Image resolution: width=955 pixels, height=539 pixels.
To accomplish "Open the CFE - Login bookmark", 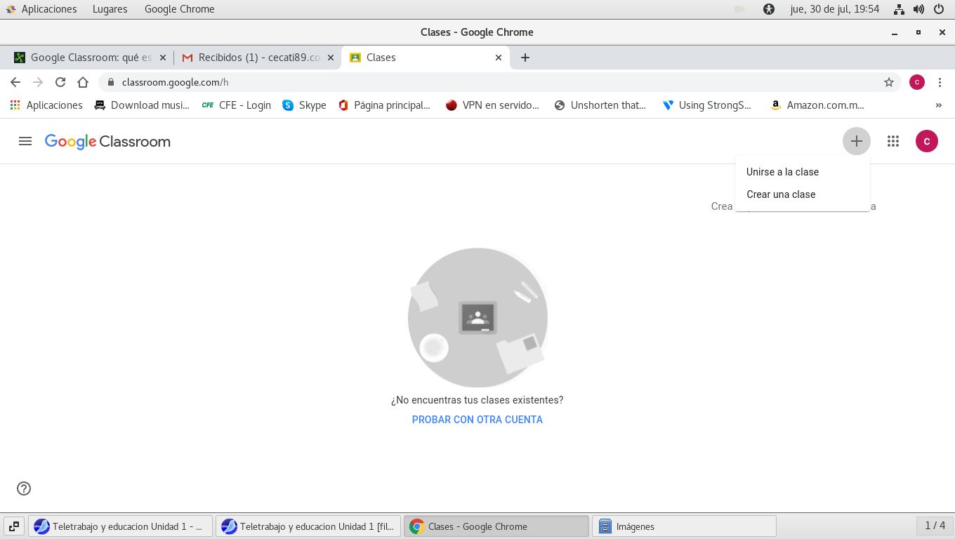I will coord(236,105).
